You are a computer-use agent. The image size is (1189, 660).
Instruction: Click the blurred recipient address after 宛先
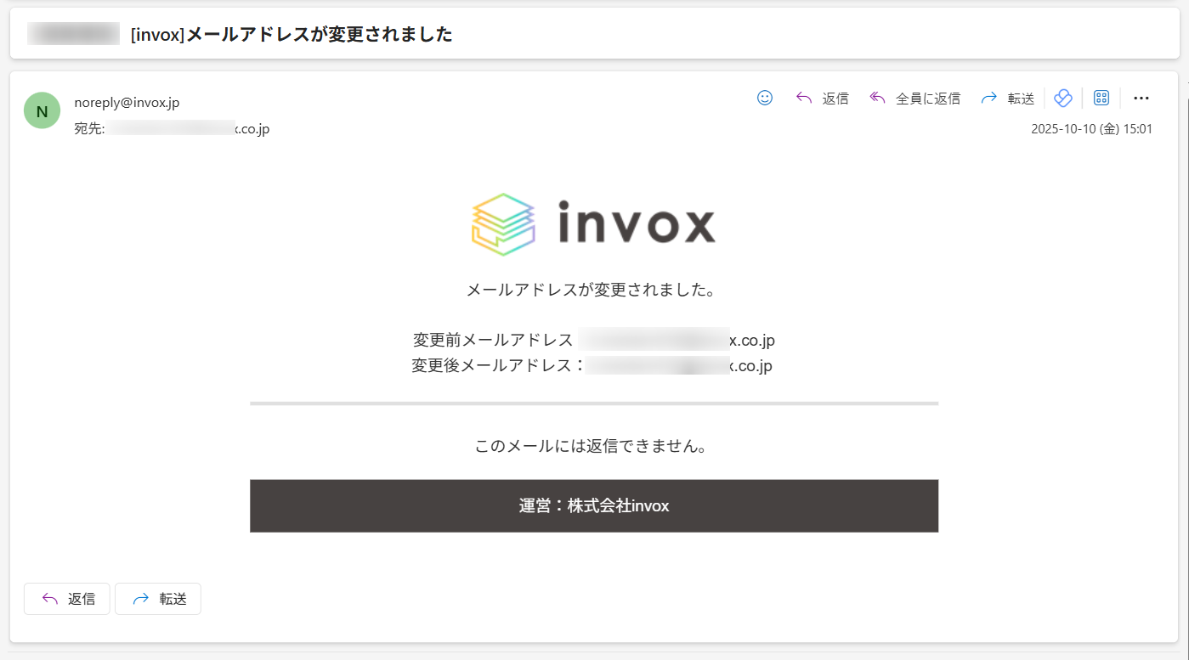187,129
